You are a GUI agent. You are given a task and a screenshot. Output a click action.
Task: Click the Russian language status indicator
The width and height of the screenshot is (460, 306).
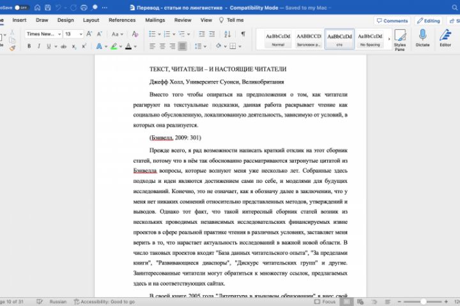[57, 302]
